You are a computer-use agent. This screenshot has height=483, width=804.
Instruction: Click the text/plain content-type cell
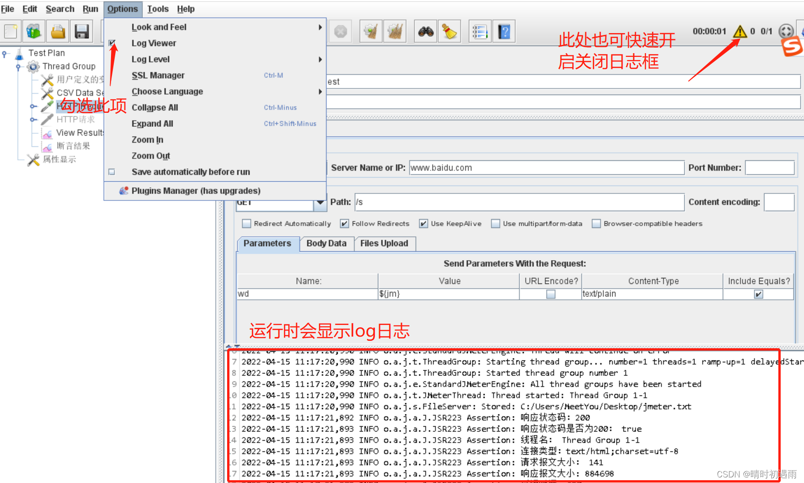tap(652, 294)
